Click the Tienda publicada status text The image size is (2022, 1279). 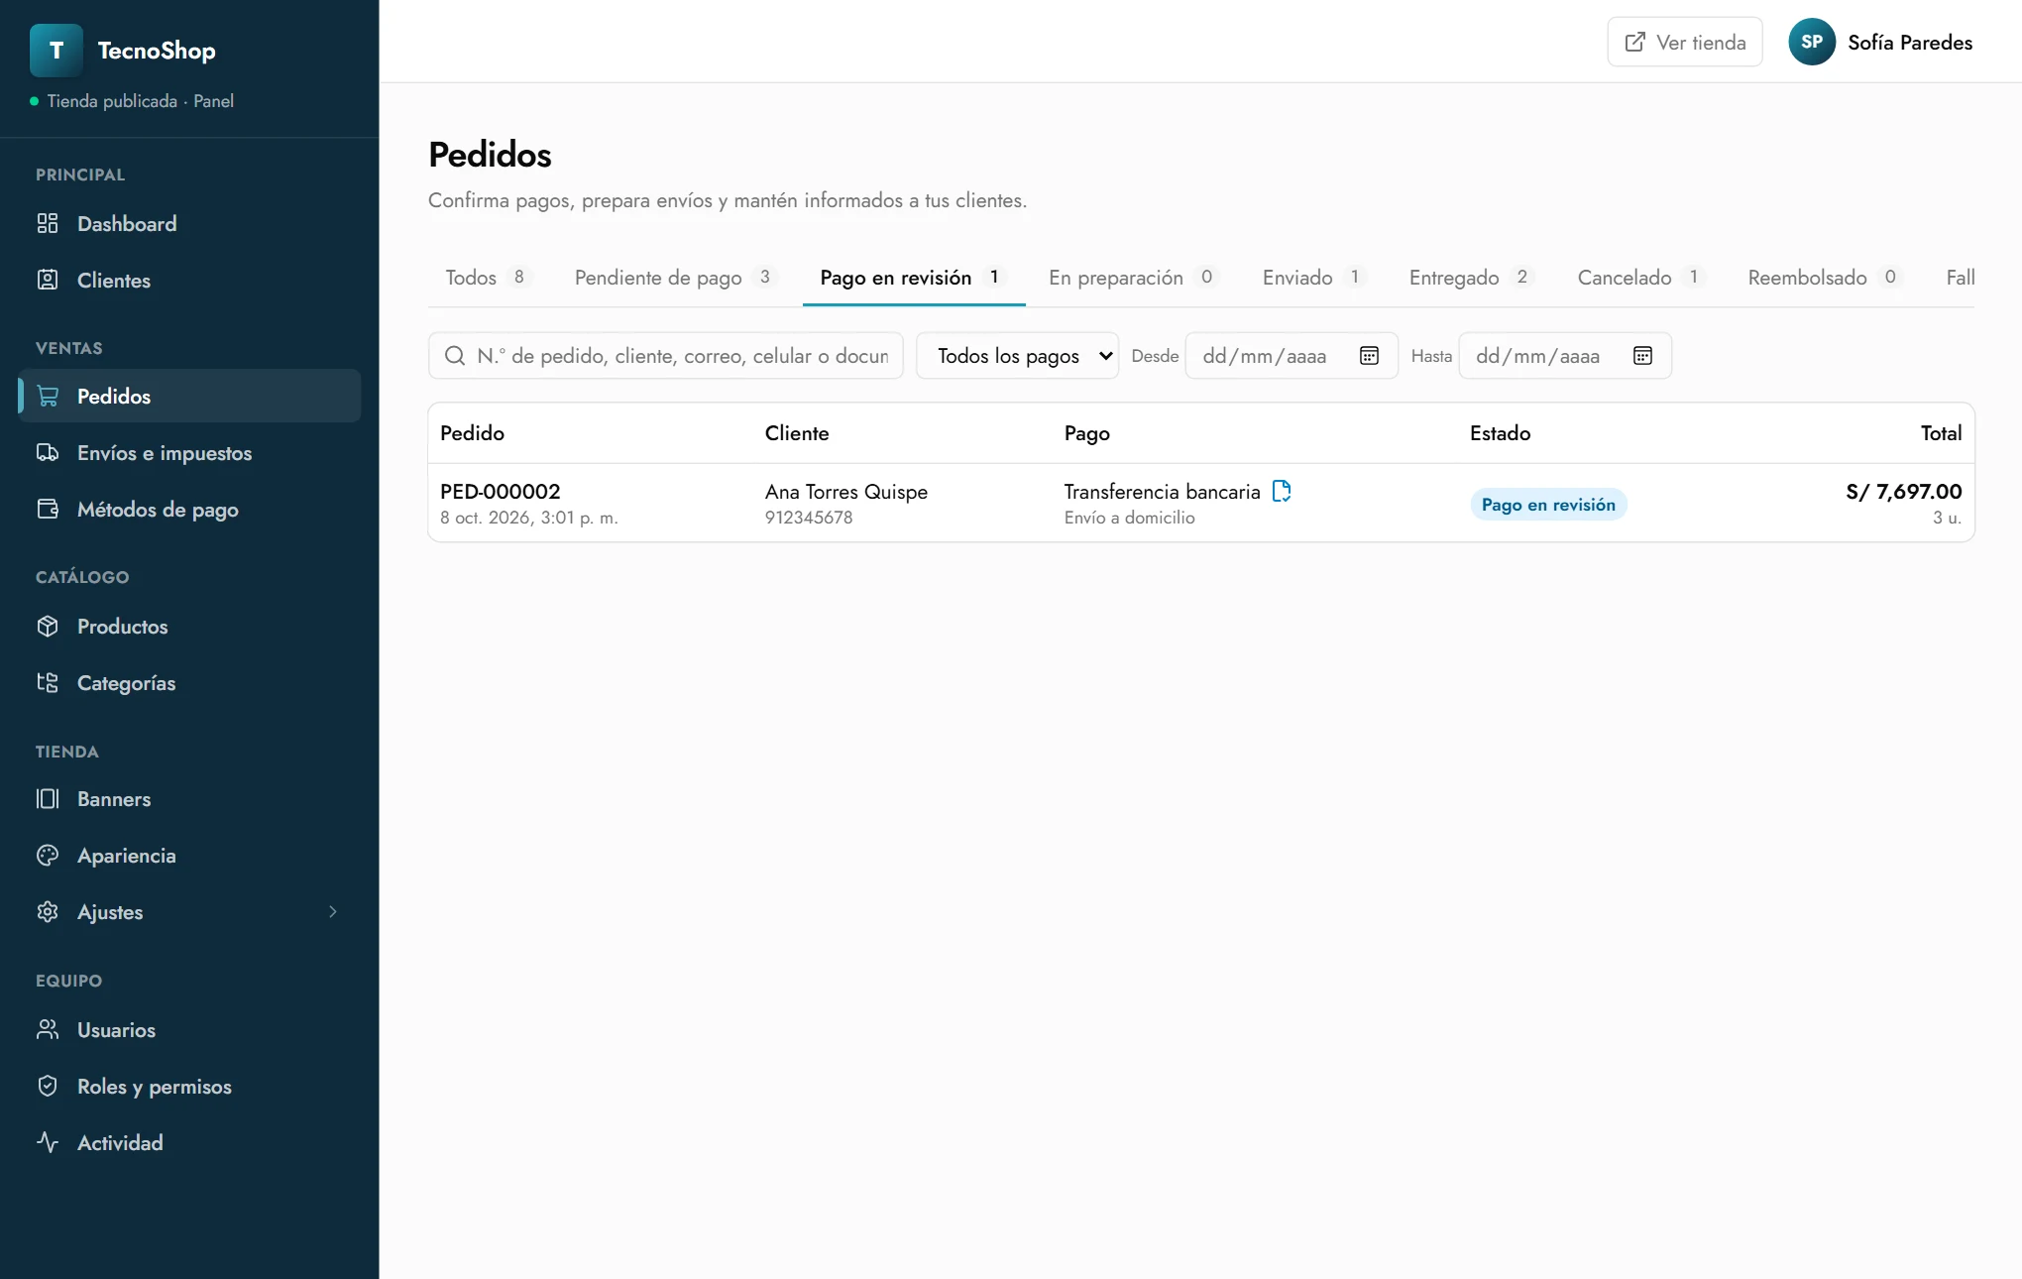pyautogui.click(x=112, y=101)
